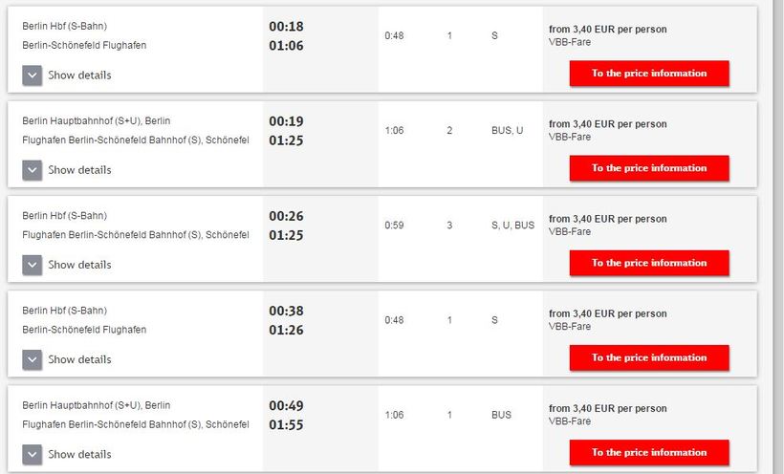The height and width of the screenshot is (474, 784).
Task: Click 'Show details' text of third connection
Action: tap(79, 265)
